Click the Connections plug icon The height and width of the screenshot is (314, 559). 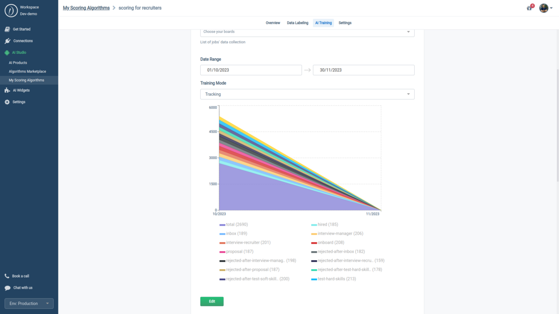tap(7, 41)
